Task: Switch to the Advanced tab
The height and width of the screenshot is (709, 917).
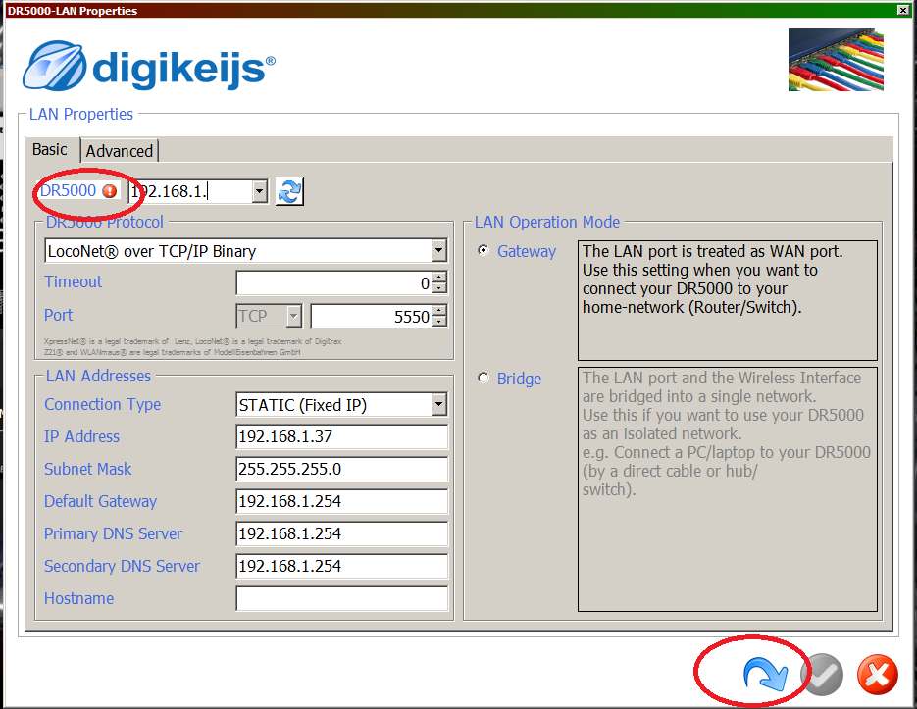Action: coord(120,151)
